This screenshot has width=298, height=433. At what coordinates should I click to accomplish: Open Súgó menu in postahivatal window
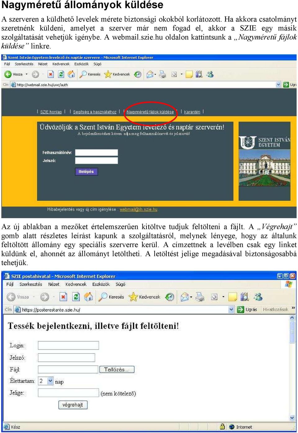[x=120, y=284]
